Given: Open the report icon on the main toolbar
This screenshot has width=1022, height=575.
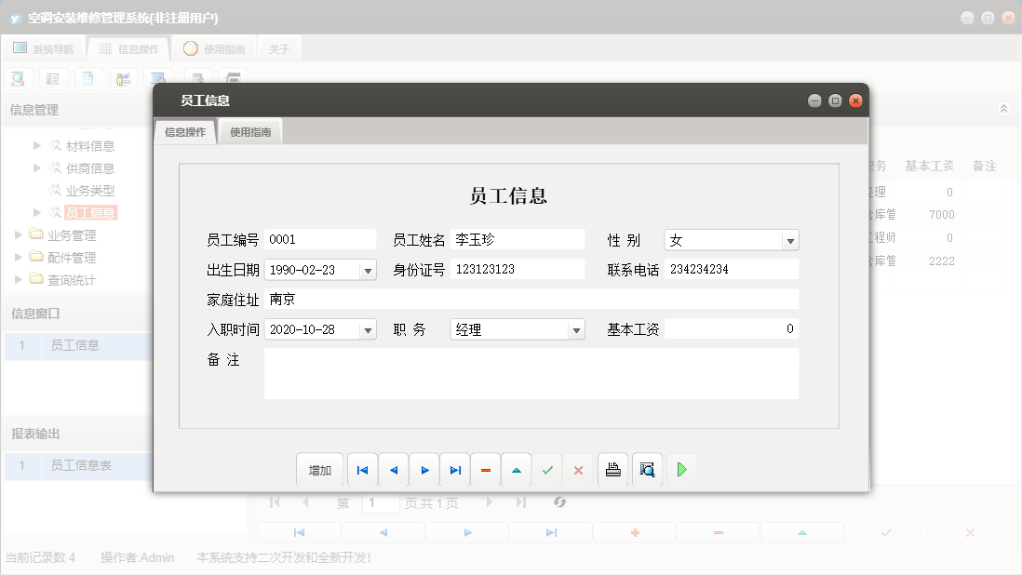Looking at the screenshot, I should point(88,78).
